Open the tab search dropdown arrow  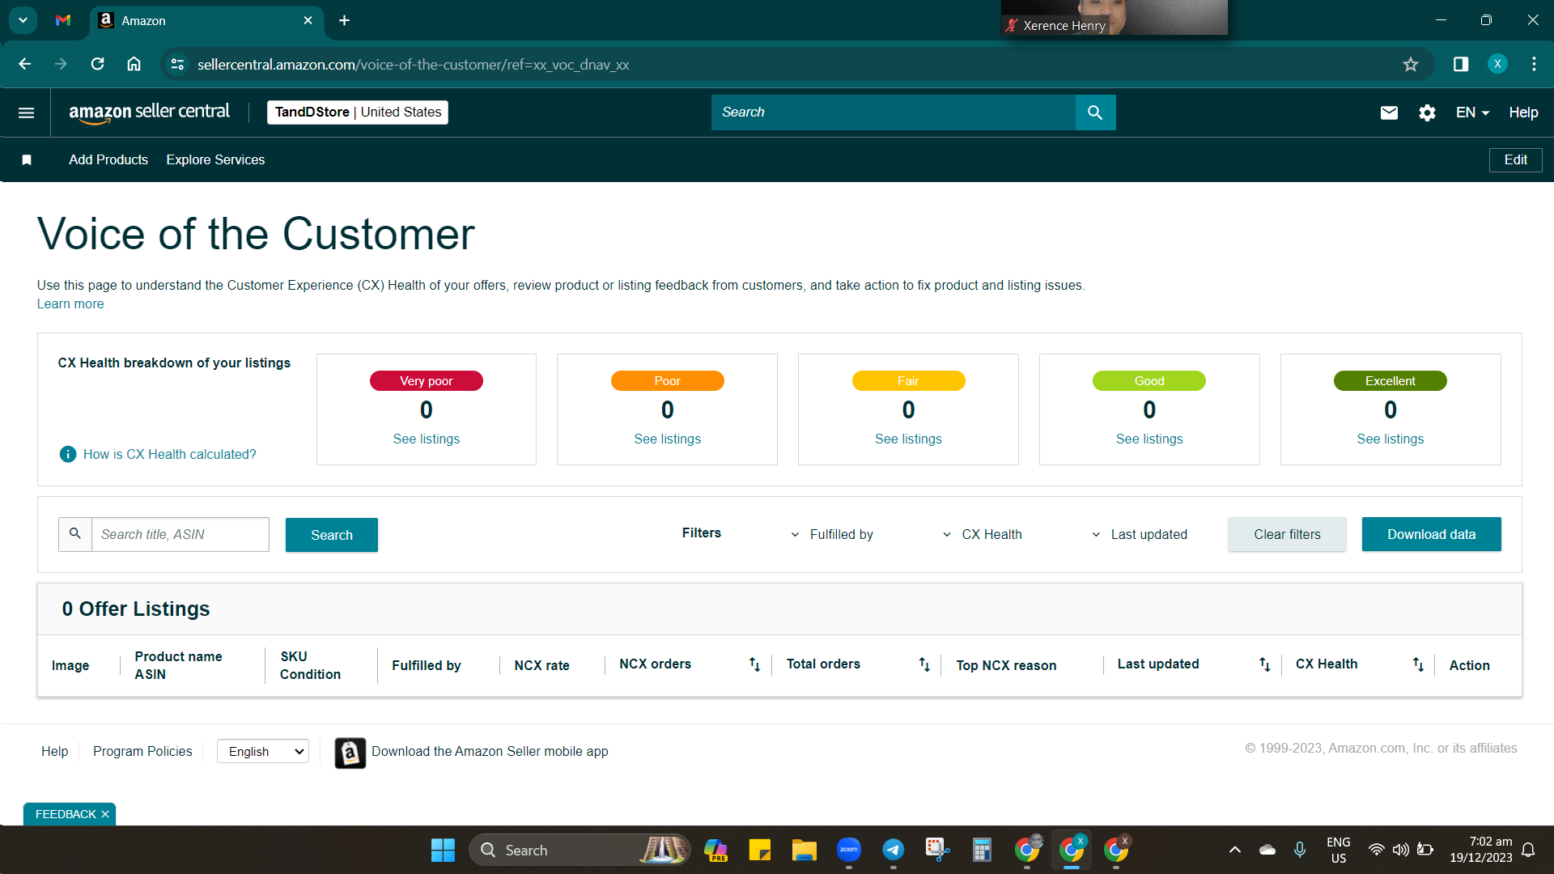(23, 20)
